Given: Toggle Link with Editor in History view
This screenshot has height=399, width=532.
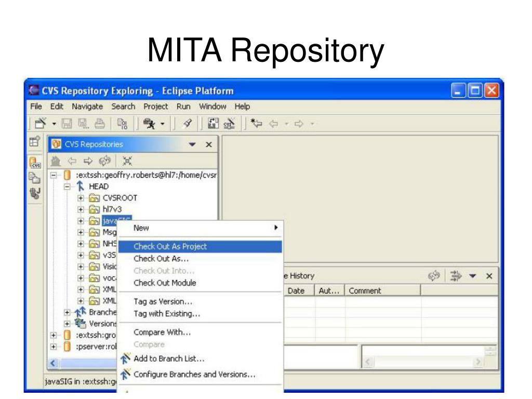Looking at the screenshot, I should tap(456, 276).
